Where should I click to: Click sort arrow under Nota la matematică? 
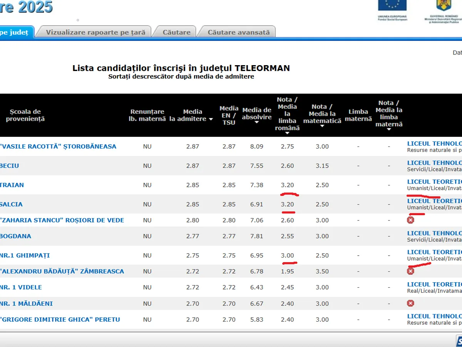[322, 126]
